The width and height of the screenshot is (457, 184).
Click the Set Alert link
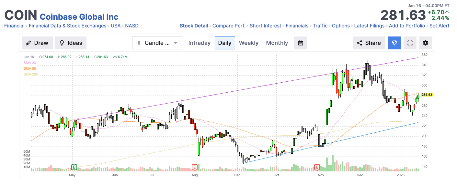click(440, 26)
